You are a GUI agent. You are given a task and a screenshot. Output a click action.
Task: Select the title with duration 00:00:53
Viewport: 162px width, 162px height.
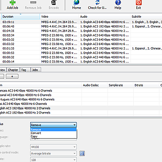click(81, 53)
